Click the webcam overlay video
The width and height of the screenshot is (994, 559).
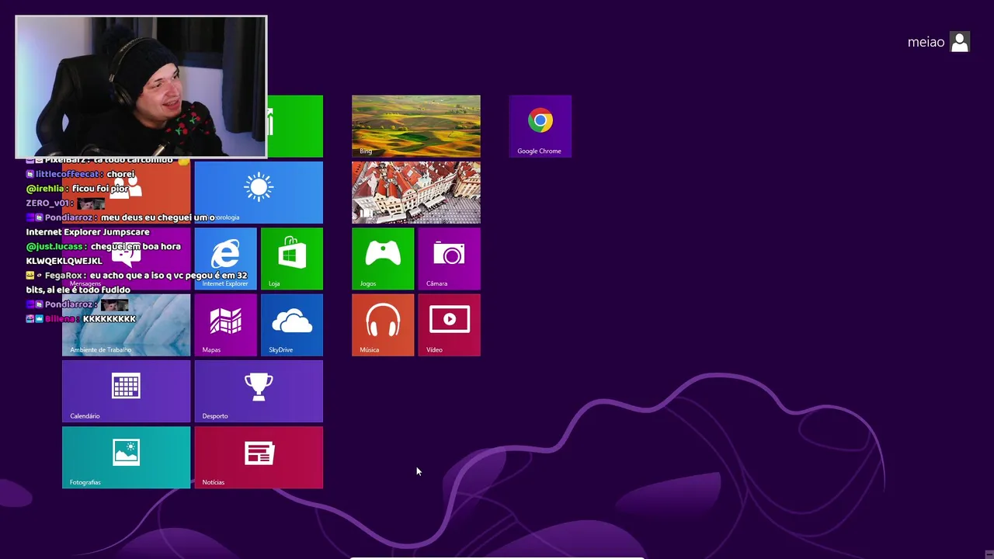coord(141,87)
